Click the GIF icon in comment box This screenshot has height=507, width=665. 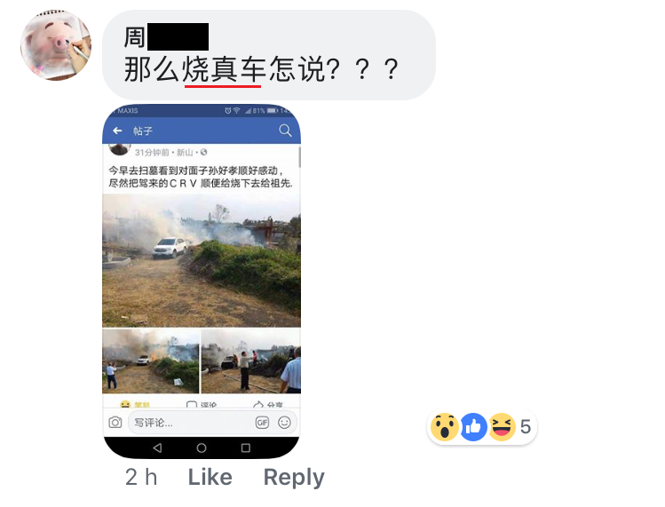point(262,423)
